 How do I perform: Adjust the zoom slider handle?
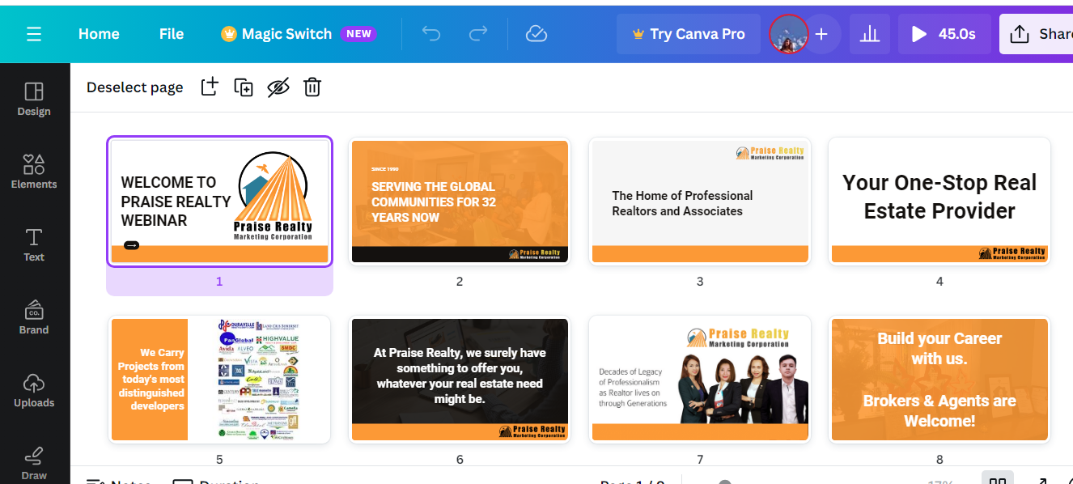tap(725, 482)
